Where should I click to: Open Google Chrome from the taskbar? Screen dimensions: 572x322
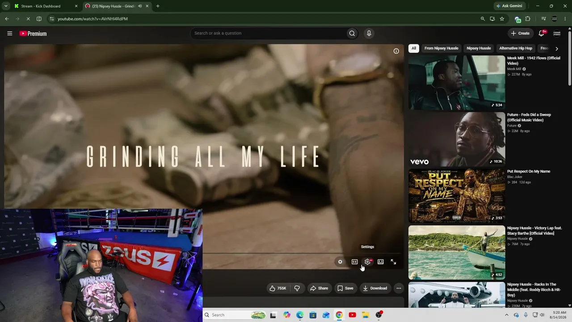[339, 315]
